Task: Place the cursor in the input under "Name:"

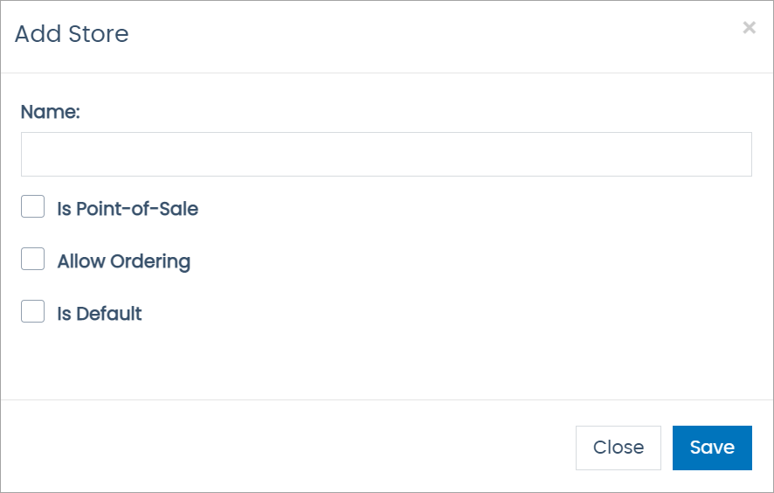Action: coord(386,155)
